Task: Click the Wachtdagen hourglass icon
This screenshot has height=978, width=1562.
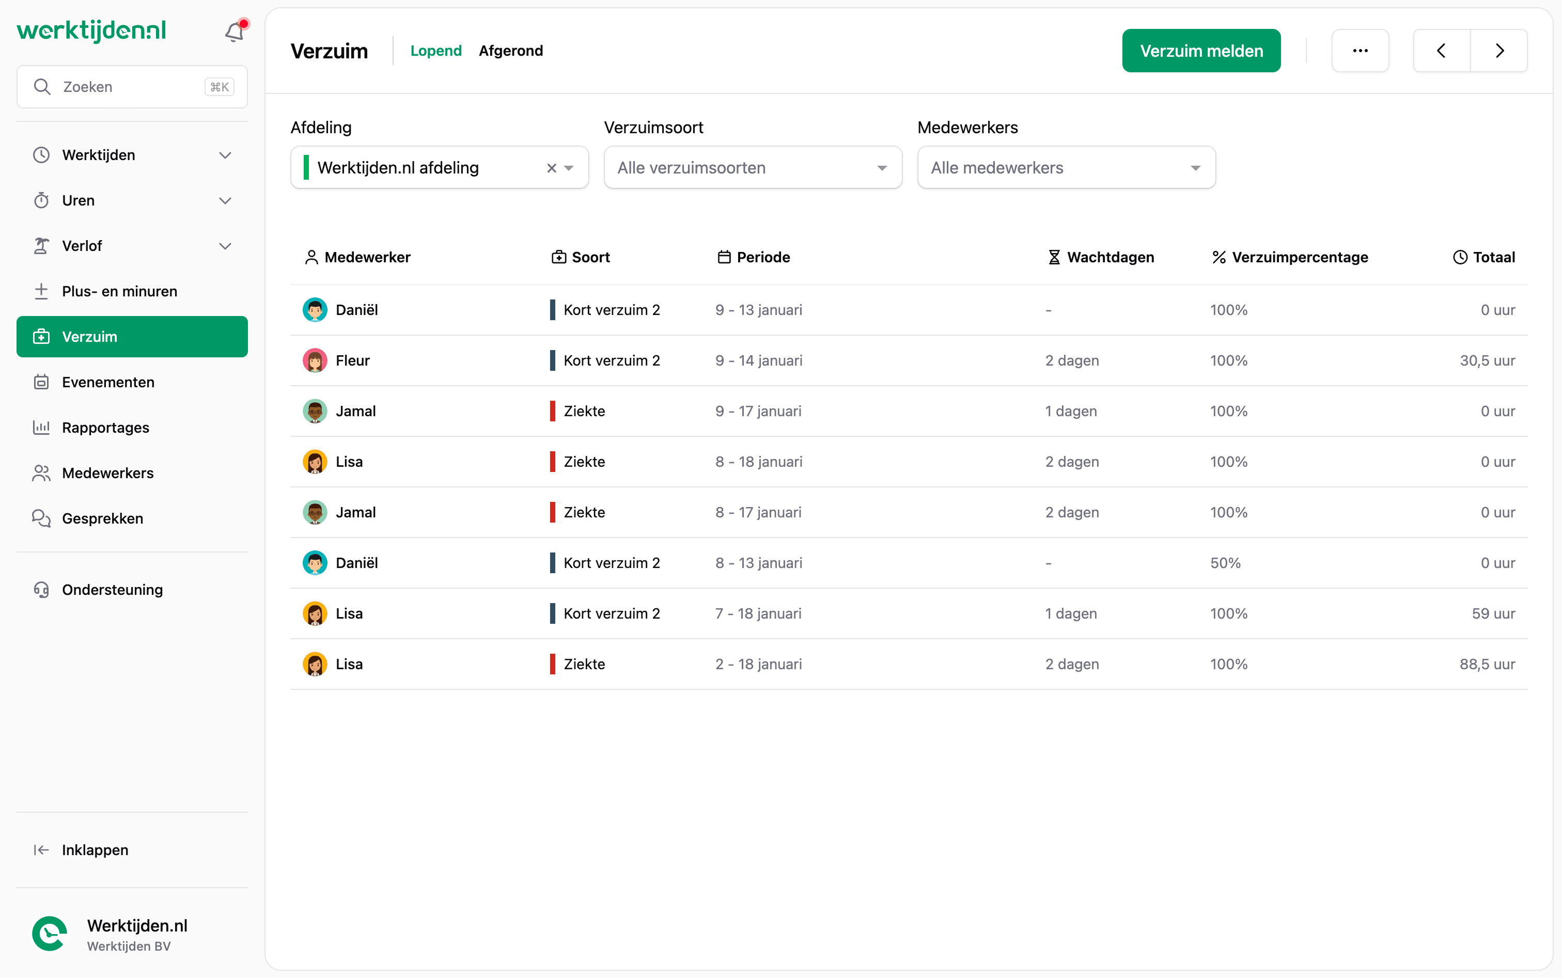Action: pos(1054,258)
